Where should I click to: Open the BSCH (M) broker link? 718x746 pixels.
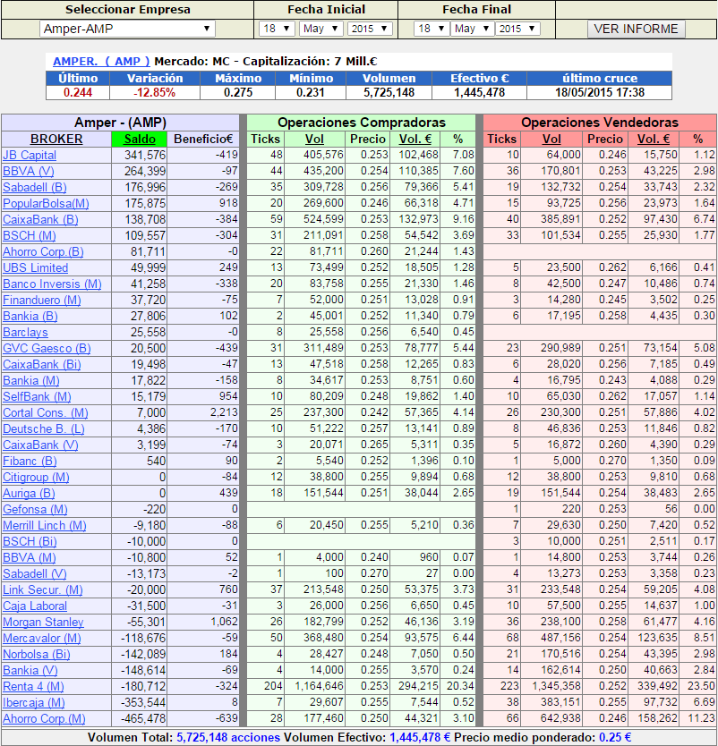pos(30,235)
